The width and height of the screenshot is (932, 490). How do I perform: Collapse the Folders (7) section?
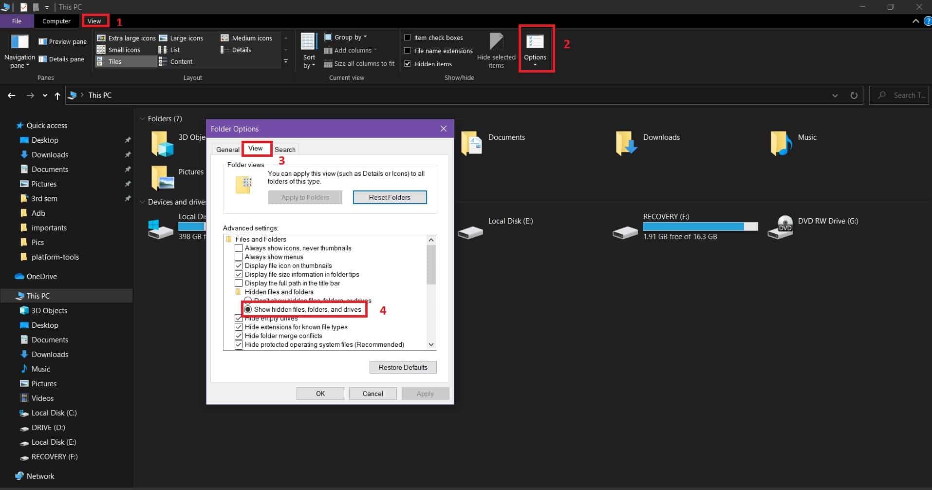142,118
